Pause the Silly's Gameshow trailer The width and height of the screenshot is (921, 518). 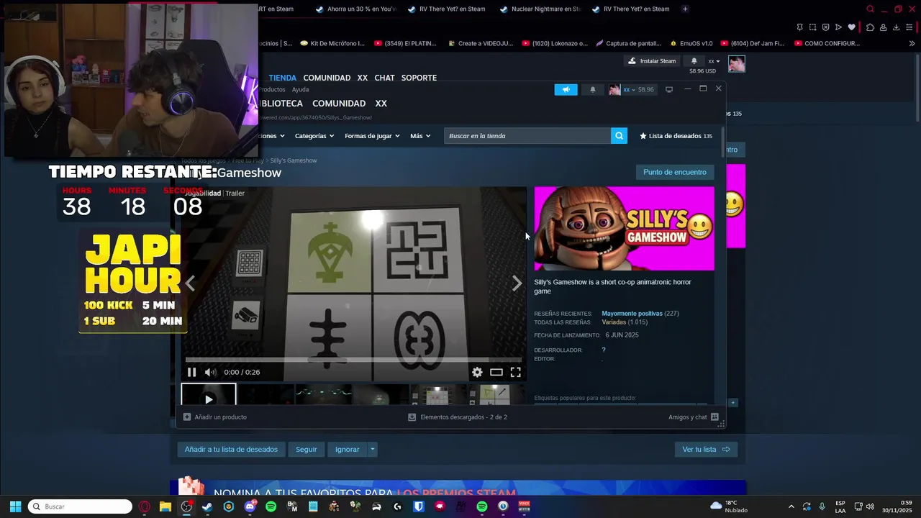[191, 372]
